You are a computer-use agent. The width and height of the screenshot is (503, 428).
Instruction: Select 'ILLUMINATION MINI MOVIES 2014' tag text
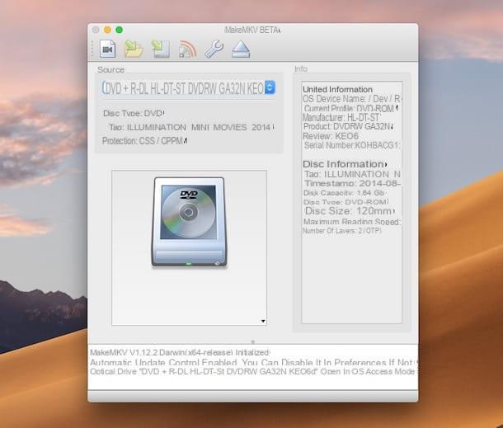pos(200,127)
